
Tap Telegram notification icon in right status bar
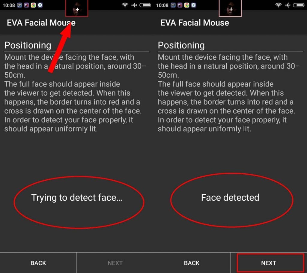pyautogui.click(x=194, y=5)
